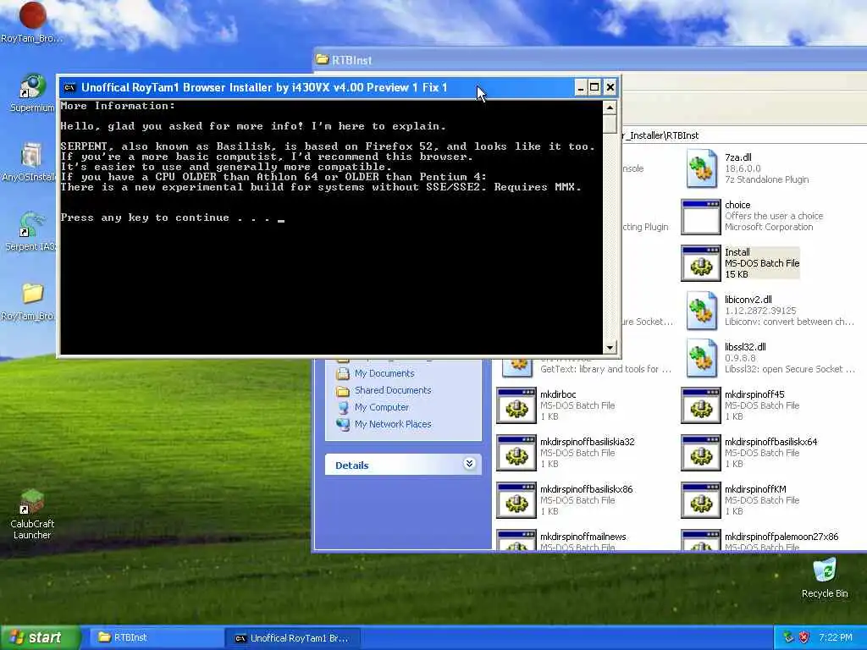The image size is (867, 650).
Task: Open My Computer link in sidebar
Action: 382,407
